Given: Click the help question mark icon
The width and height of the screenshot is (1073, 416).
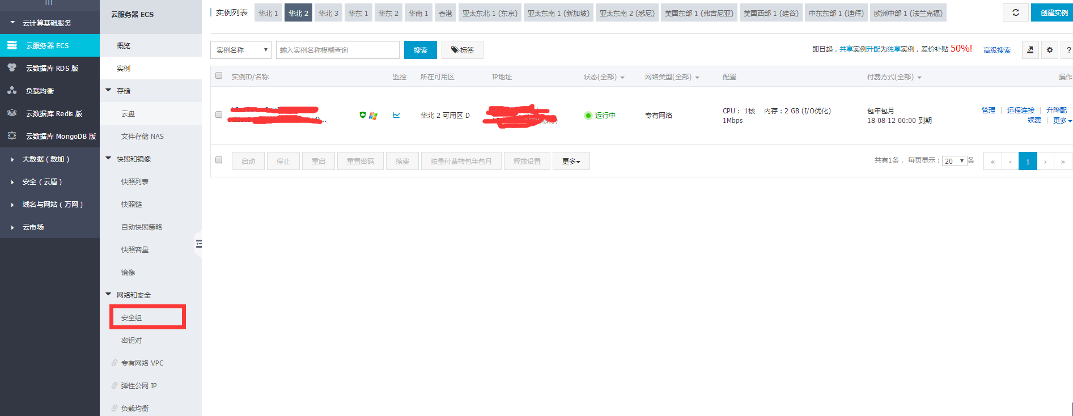Looking at the screenshot, I should [1068, 50].
